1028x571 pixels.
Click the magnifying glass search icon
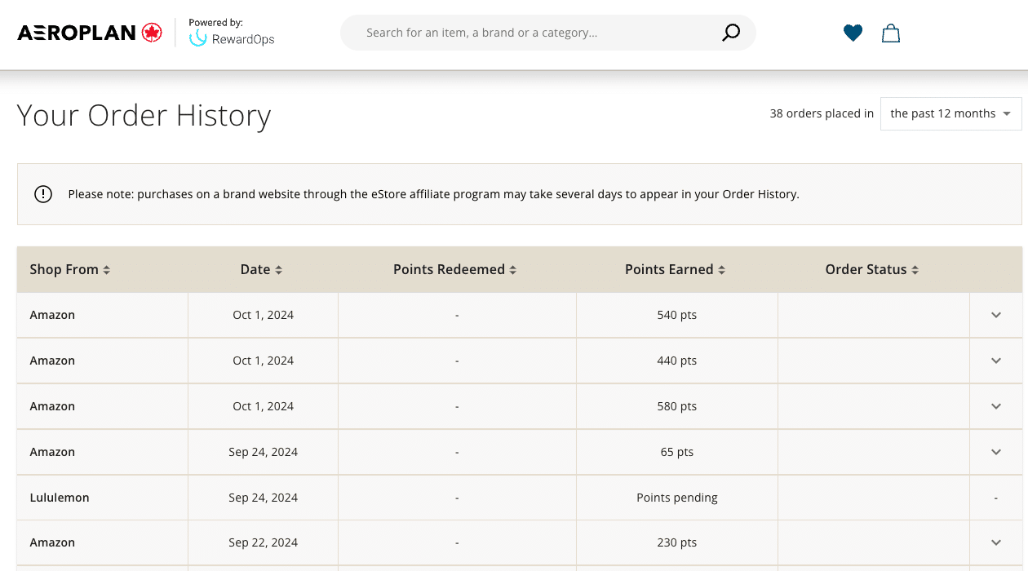pyautogui.click(x=731, y=33)
